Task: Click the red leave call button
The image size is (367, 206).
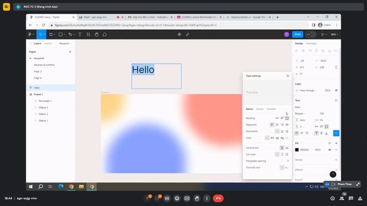Action: click(218, 199)
